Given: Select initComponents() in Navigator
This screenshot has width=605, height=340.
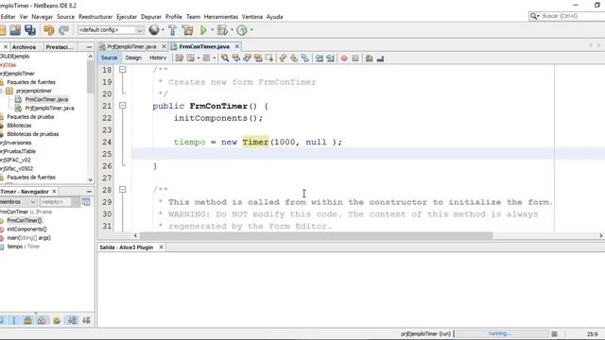Looking at the screenshot, I should 26,229.
